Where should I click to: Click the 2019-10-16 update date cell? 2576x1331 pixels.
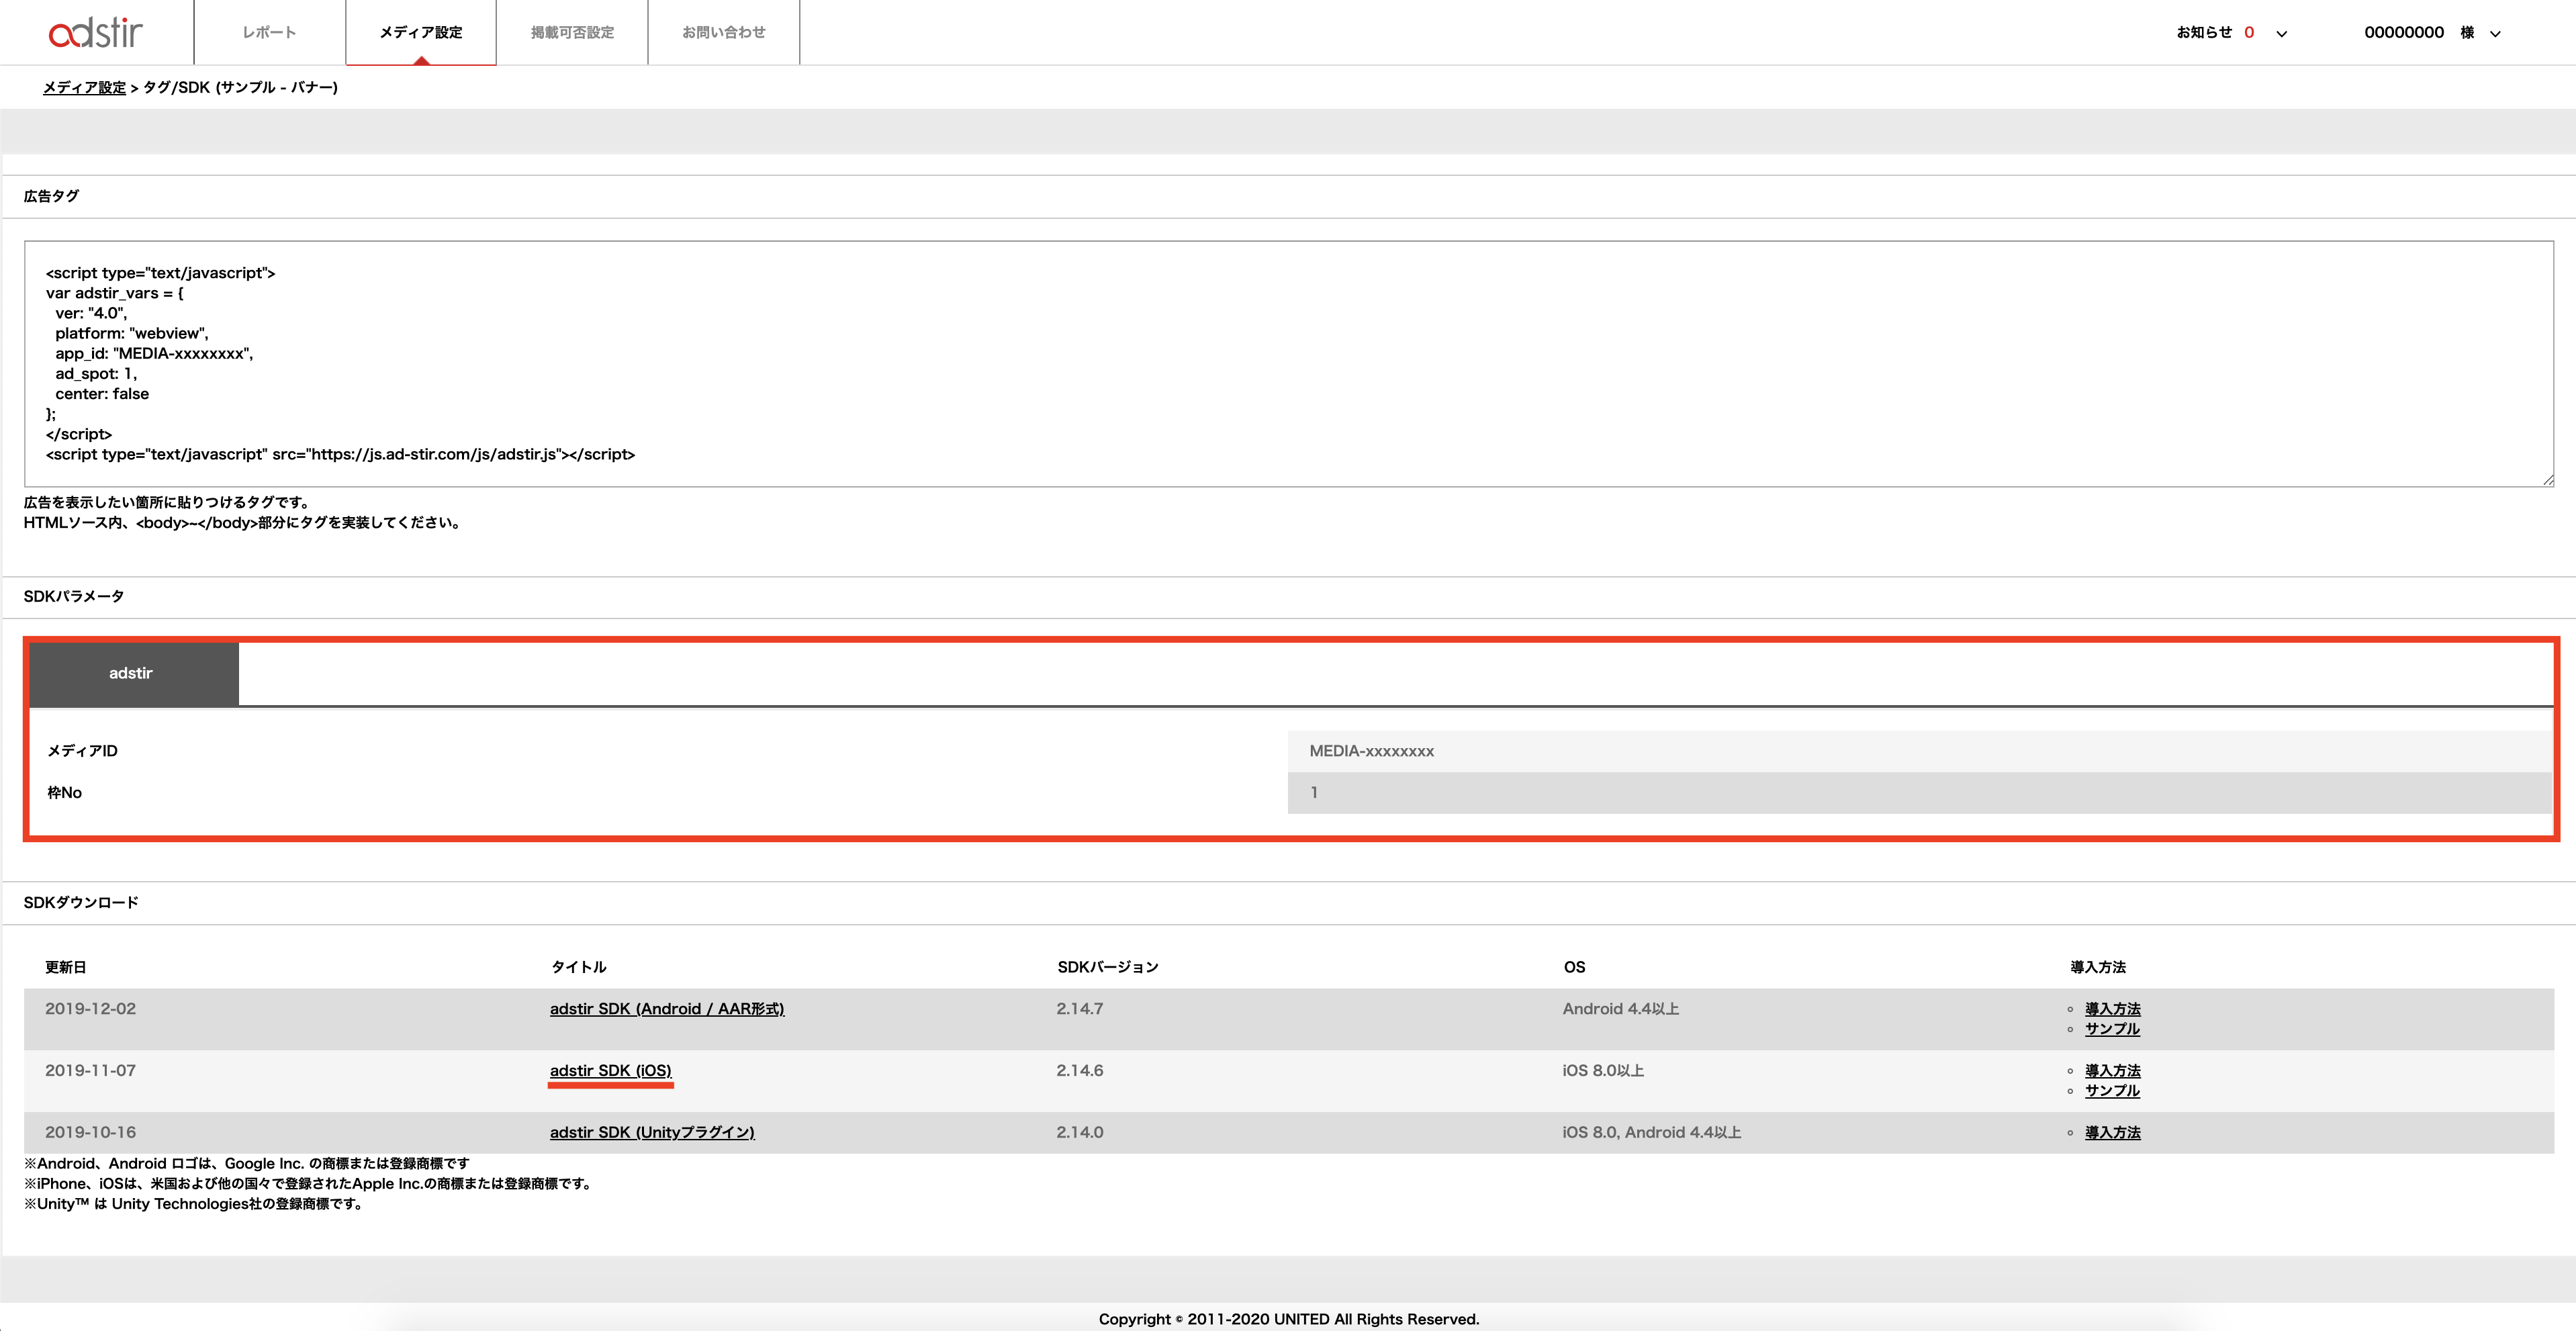(x=90, y=1133)
